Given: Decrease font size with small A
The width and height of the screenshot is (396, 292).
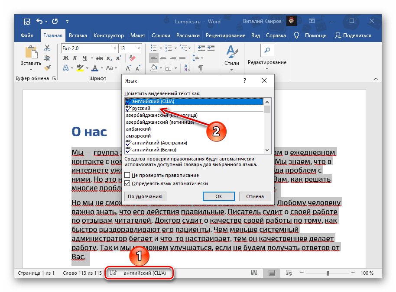Looking at the screenshot, I should click(x=138, y=68).
